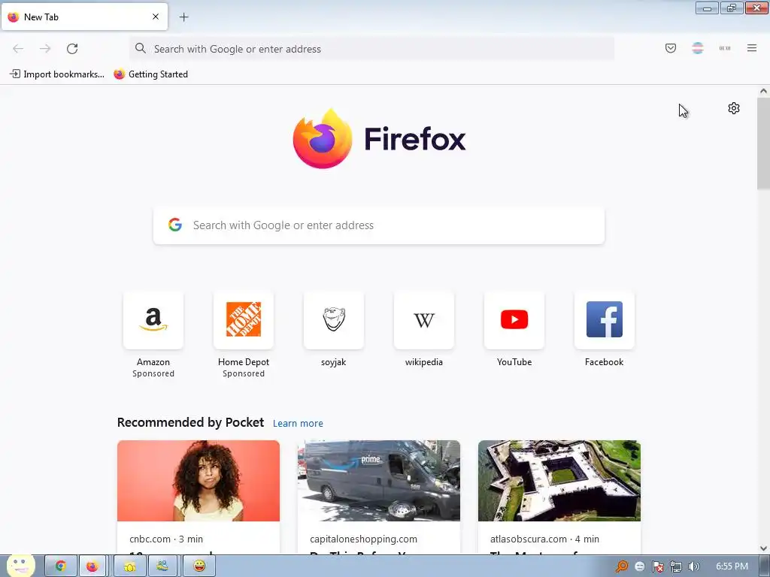Open the Save to Pocket toolbar button
Screen dimensions: 770x577
[x=670, y=48]
